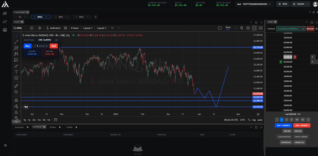The image size is (318, 156).
Task: Select the crosshair cursor tool
Action: point(16,36)
